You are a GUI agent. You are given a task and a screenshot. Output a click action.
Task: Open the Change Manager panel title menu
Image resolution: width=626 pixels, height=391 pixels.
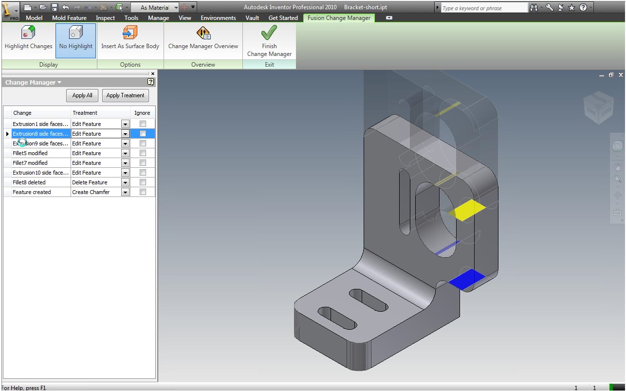[33, 82]
